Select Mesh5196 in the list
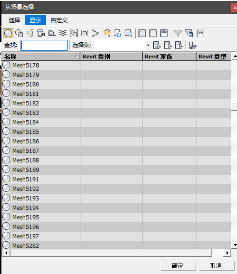237x274 pixels. (26, 227)
